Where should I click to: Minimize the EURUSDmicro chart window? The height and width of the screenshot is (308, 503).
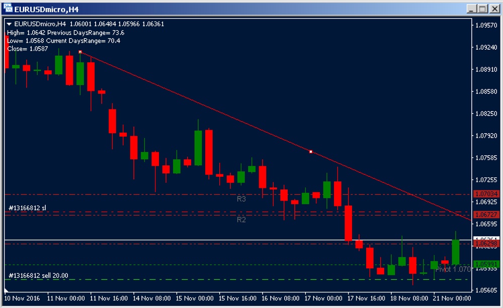pyautogui.click(x=471, y=9)
